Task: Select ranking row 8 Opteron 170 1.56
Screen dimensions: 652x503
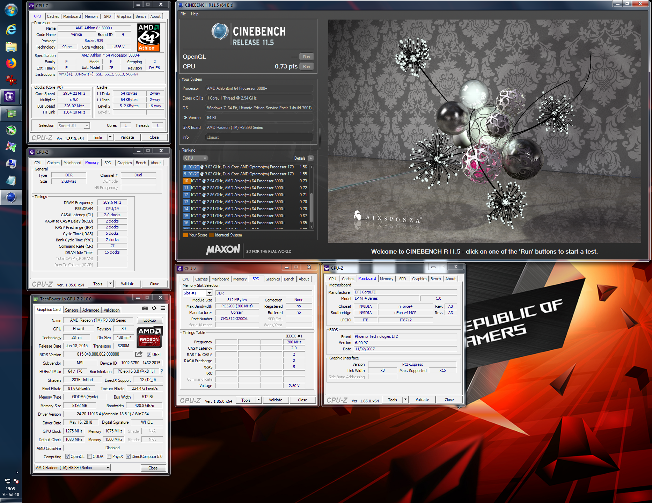Action: [245, 167]
